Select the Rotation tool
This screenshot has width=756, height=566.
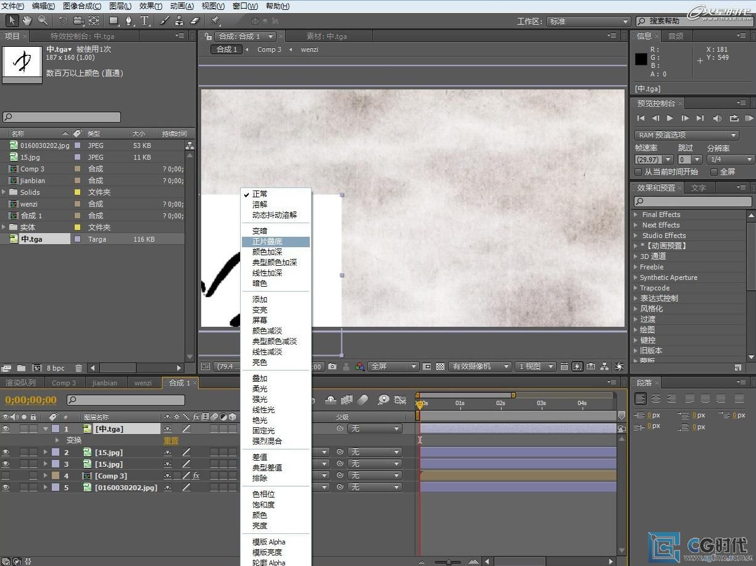pos(63,21)
